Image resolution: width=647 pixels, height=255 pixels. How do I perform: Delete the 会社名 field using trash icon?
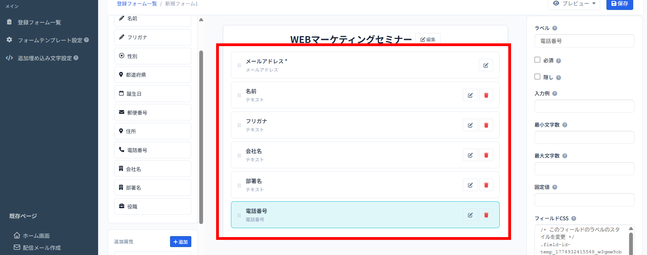coord(486,155)
